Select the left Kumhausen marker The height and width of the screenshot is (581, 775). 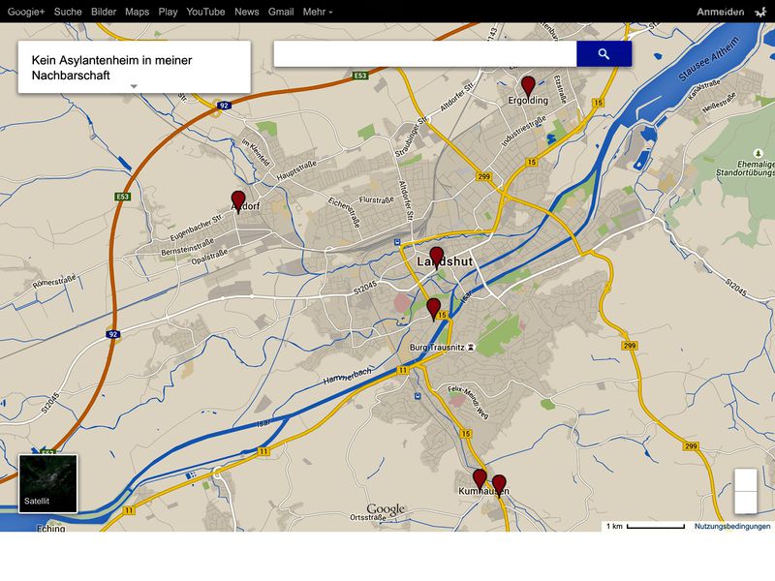480,478
